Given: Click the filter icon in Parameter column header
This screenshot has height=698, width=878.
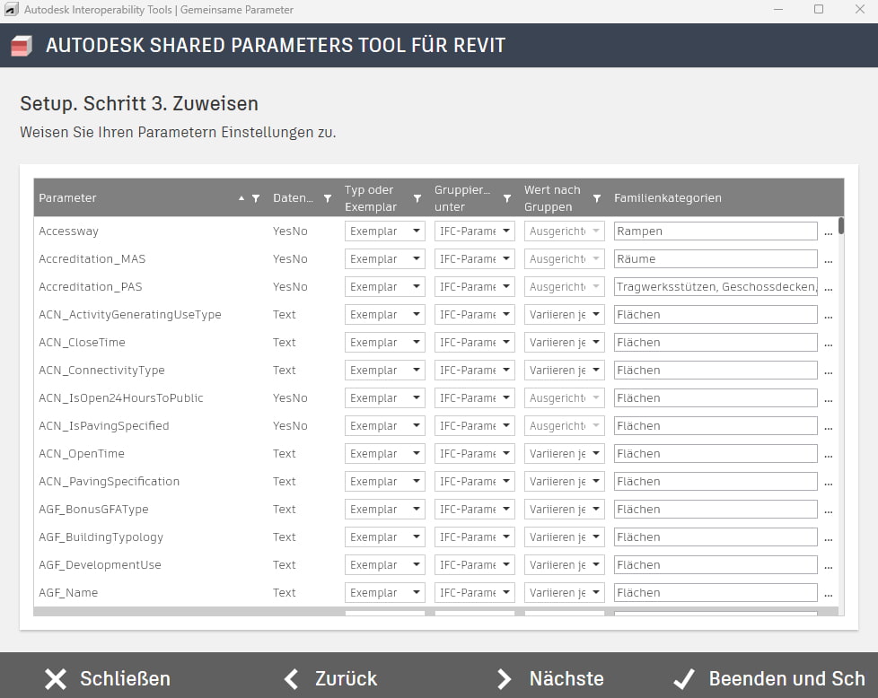Looking at the screenshot, I should pyautogui.click(x=256, y=198).
